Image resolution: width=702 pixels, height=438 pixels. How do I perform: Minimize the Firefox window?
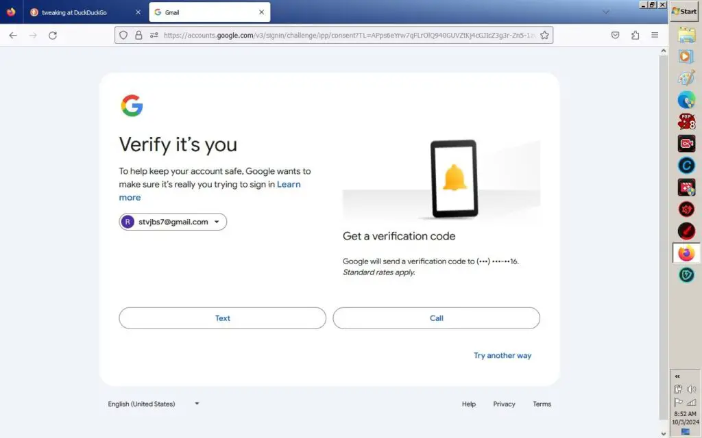(x=643, y=5)
